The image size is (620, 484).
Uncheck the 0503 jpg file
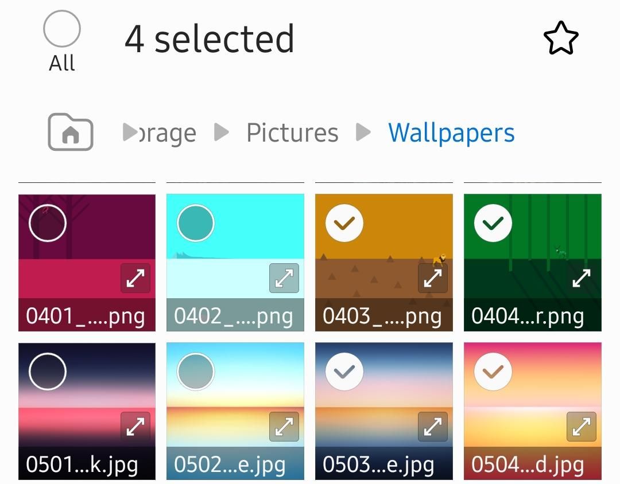pyautogui.click(x=344, y=372)
